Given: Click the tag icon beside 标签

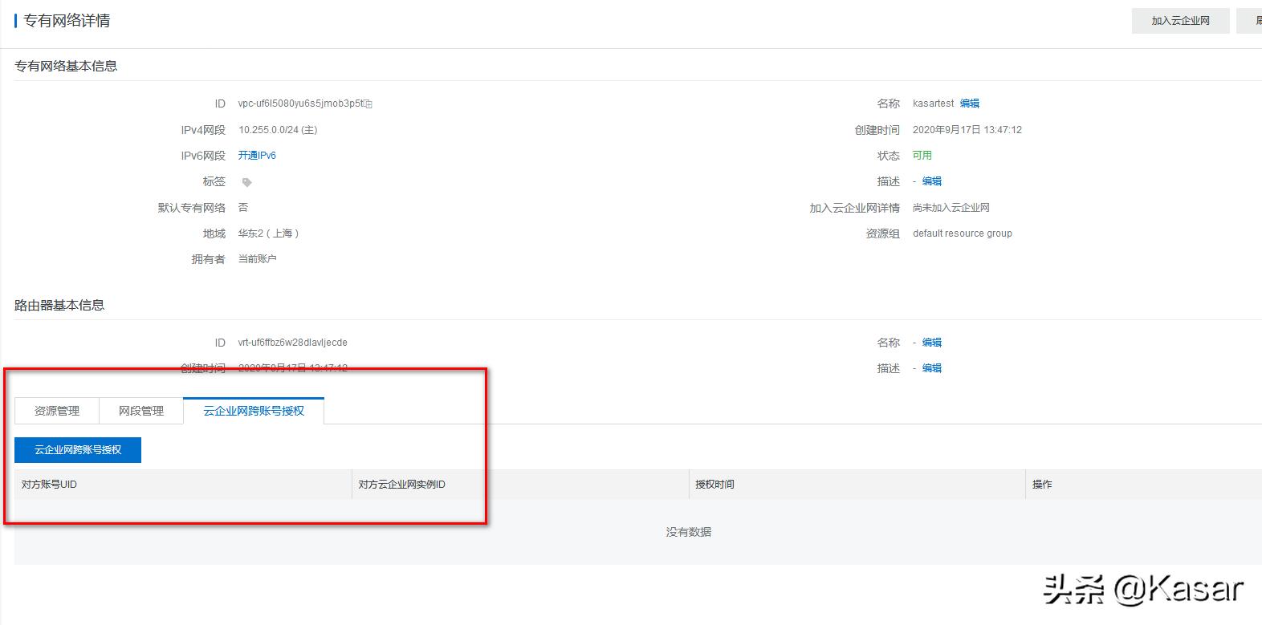Looking at the screenshot, I should (246, 182).
